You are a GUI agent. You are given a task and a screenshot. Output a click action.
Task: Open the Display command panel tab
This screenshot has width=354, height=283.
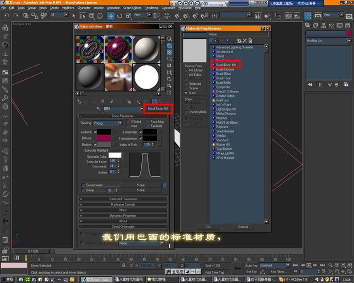[340, 26]
